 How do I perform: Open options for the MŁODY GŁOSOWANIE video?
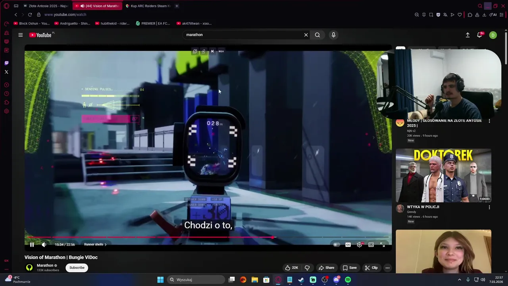489,121
